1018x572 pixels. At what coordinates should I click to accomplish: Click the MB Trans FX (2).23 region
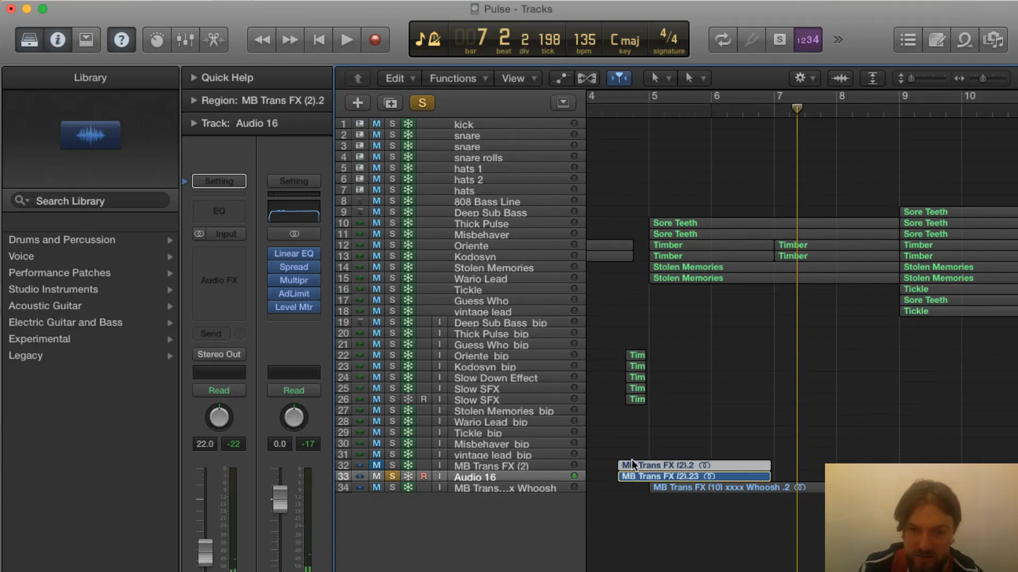pyautogui.click(x=693, y=476)
